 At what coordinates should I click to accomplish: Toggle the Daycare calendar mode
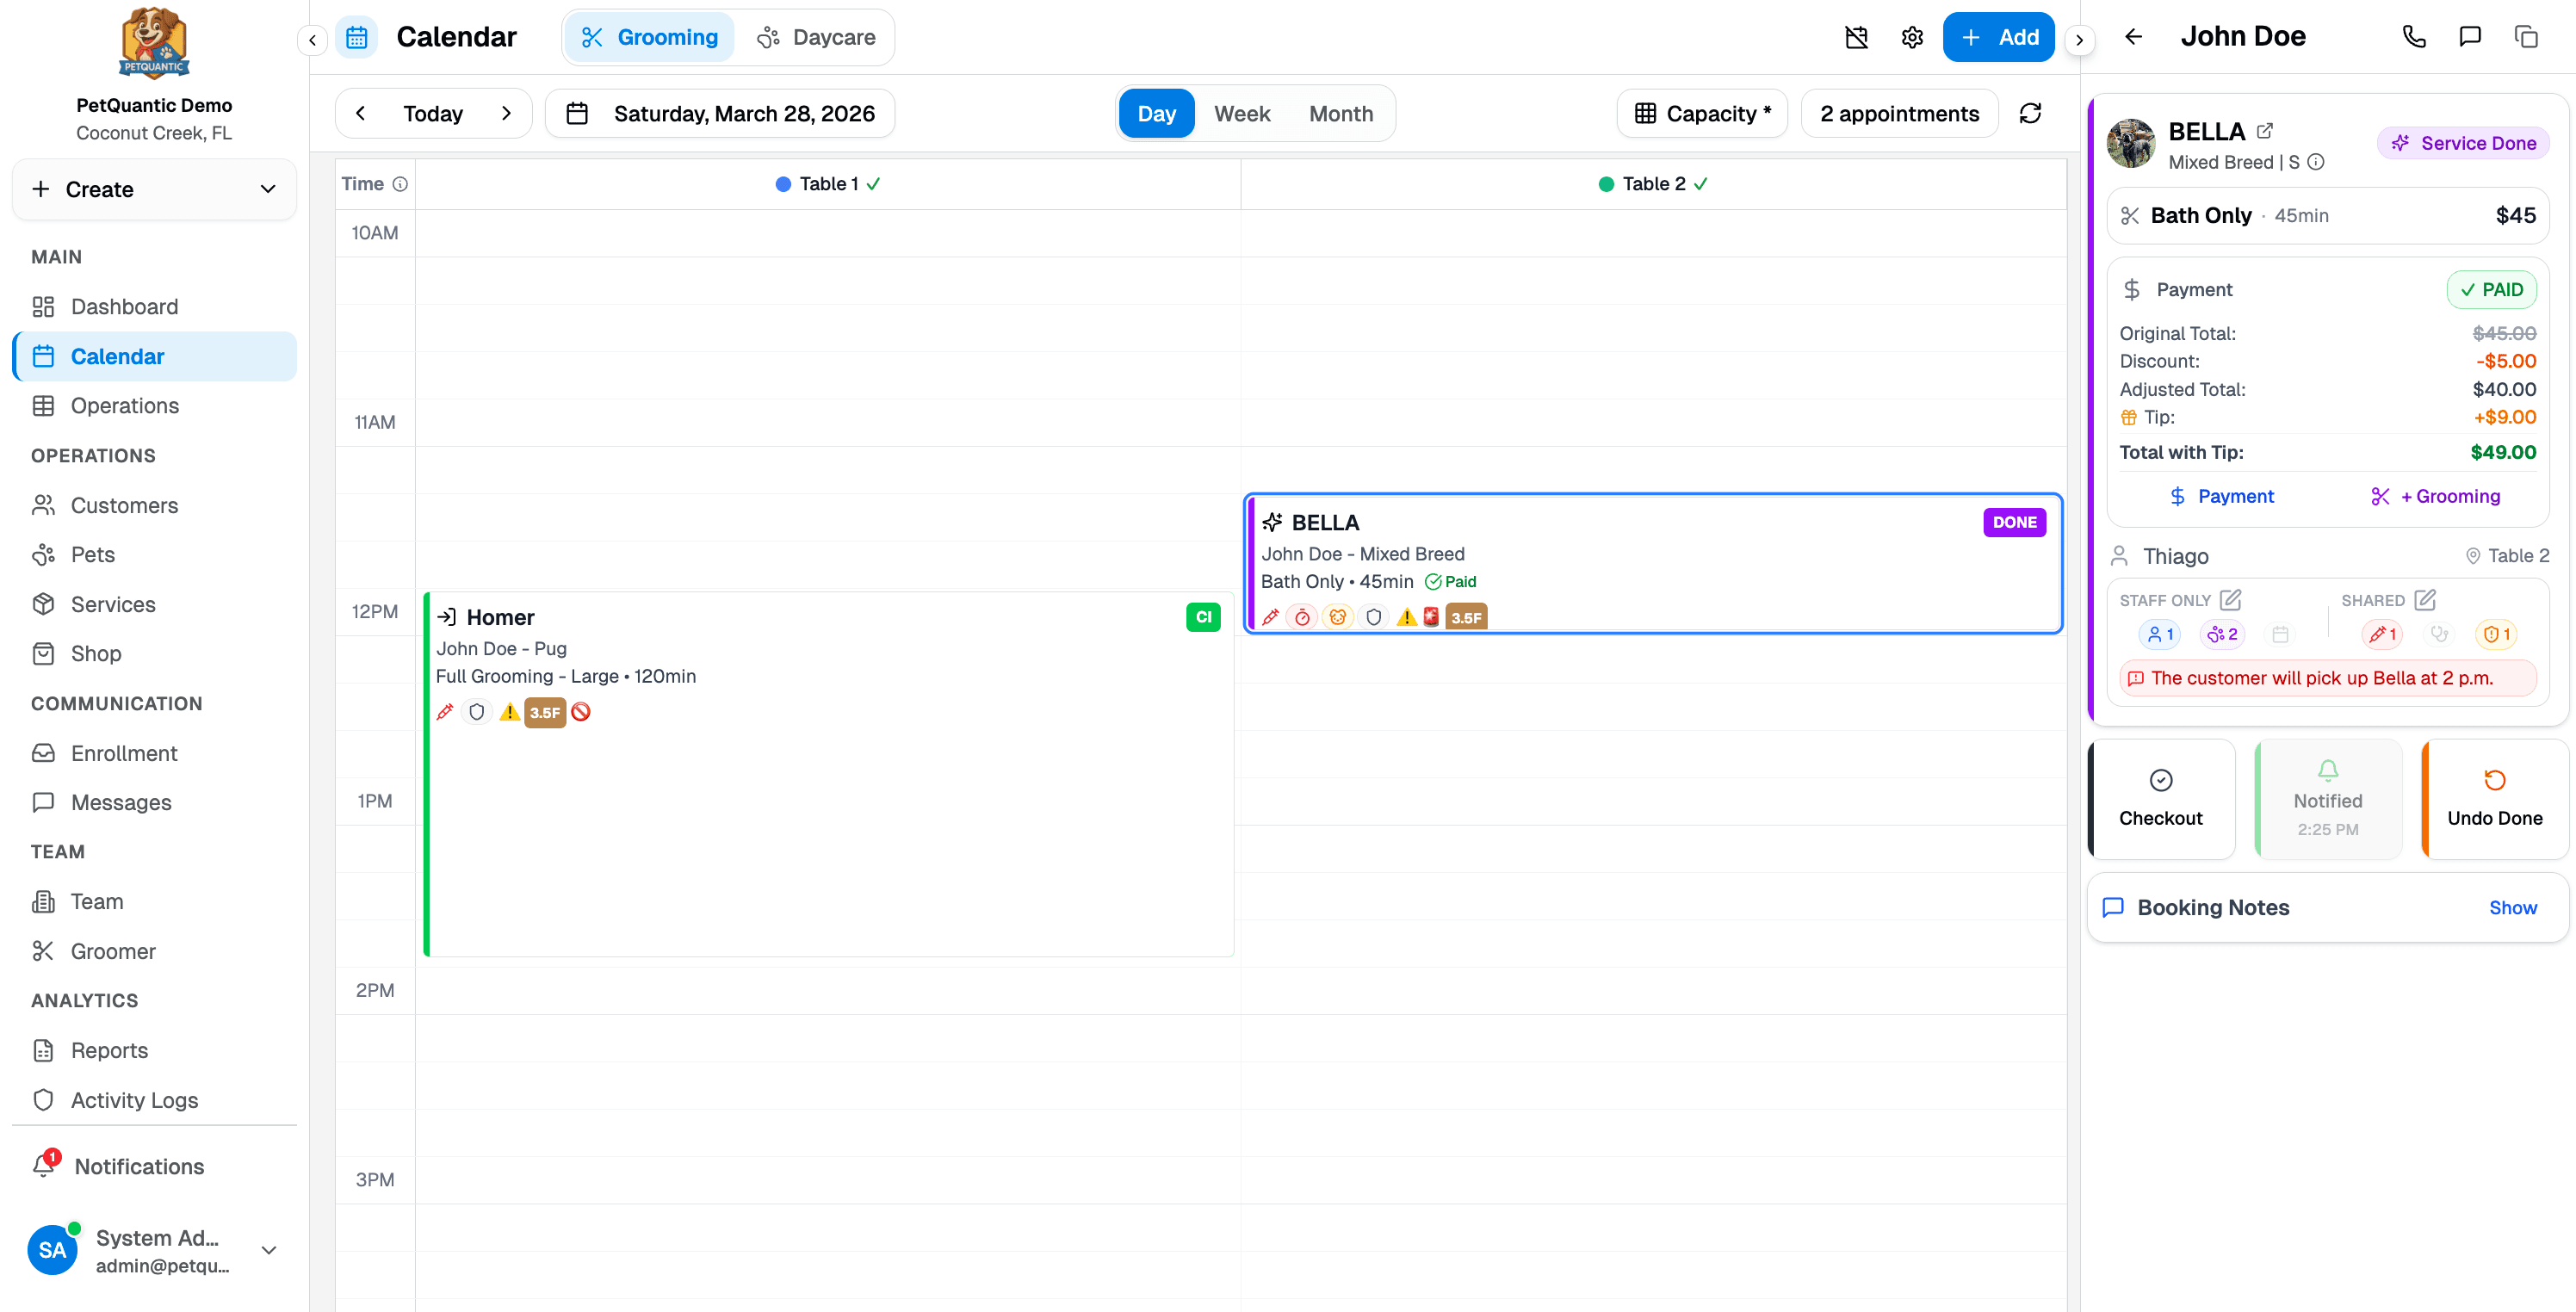coord(816,37)
